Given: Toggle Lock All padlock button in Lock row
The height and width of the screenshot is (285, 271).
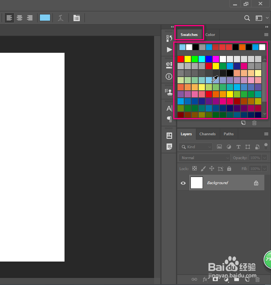Looking at the screenshot, I should (229, 168).
